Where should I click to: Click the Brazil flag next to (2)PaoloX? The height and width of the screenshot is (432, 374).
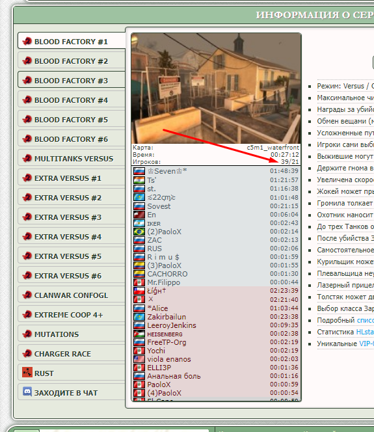pyautogui.click(x=139, y=232)
